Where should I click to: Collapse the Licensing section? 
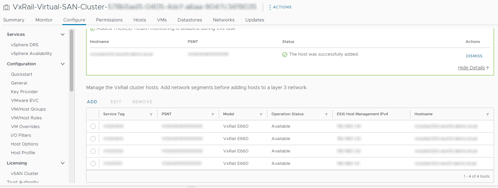(x=63, y=163)
